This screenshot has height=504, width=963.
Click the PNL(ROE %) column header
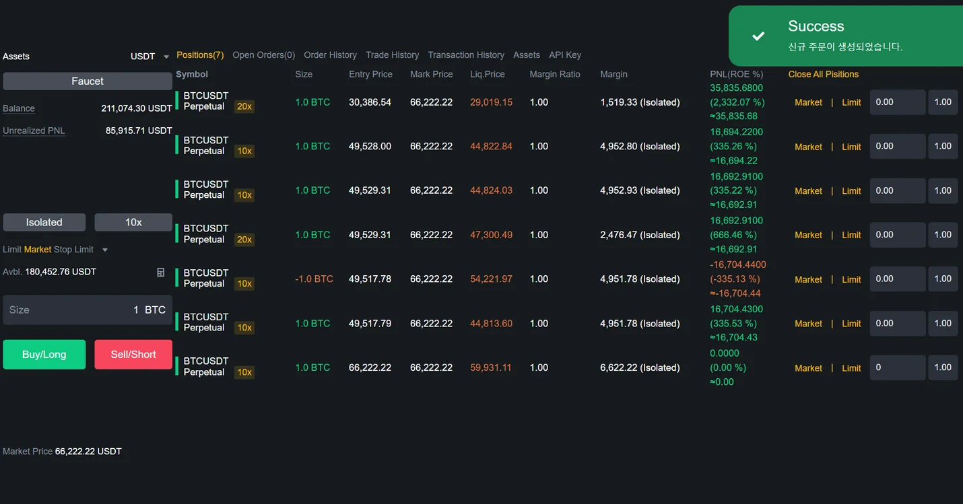(737, 74)
